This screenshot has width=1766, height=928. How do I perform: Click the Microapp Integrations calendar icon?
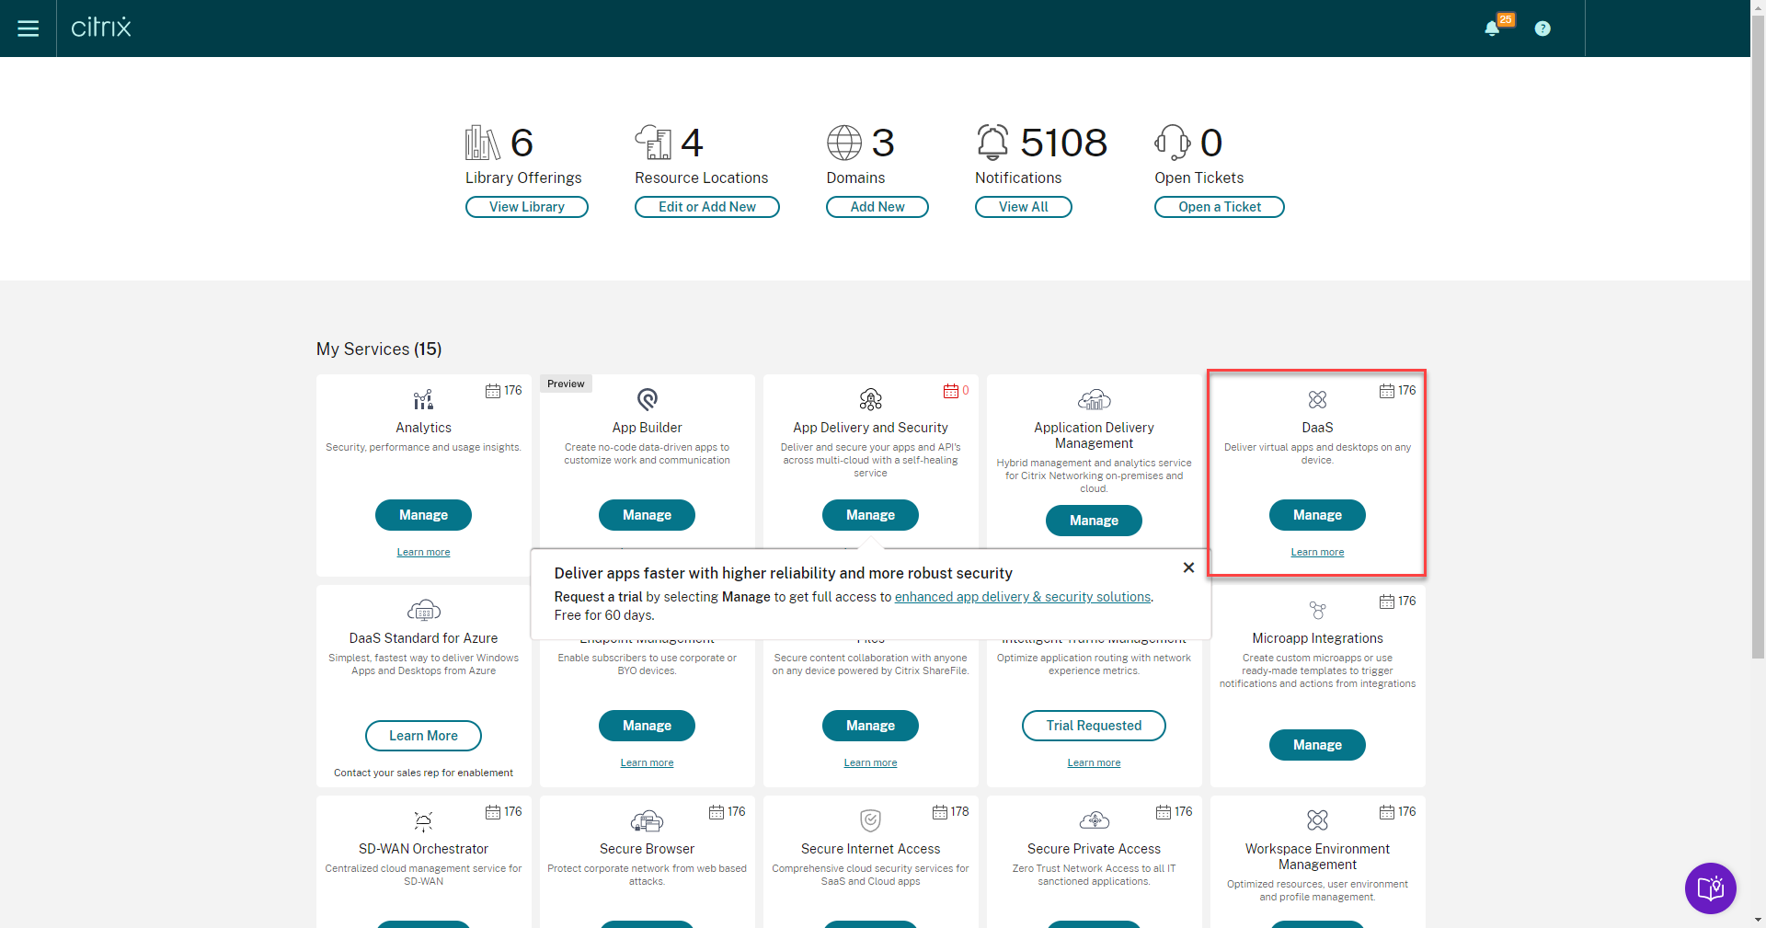pyautogui.click(x=1387, y=601)
